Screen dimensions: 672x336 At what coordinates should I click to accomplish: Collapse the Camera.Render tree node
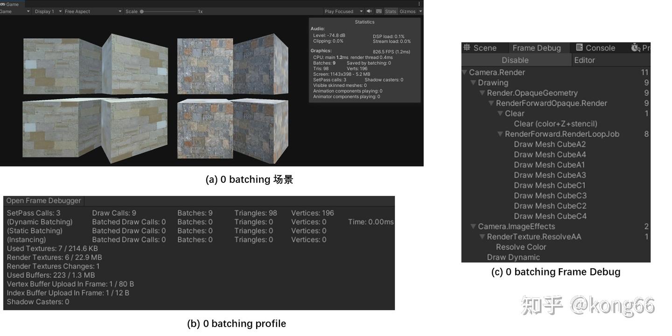[464, 72]
